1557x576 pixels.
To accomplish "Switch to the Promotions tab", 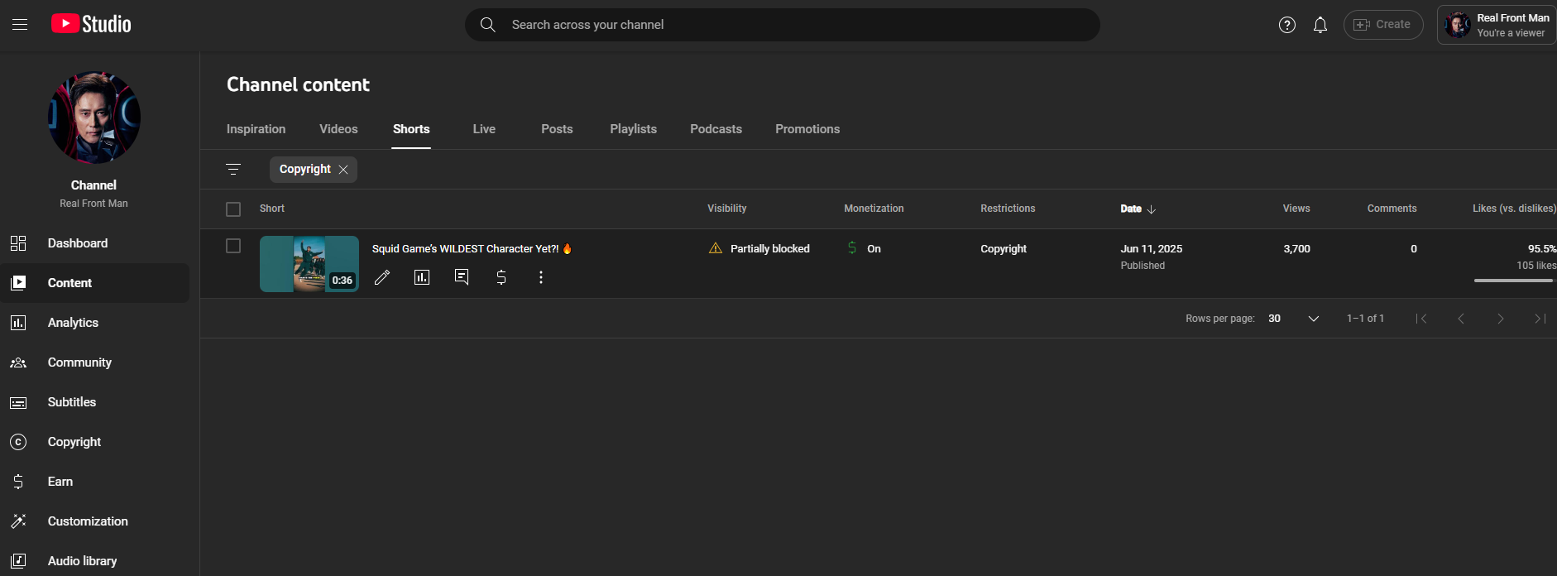I will coord(807,129).
